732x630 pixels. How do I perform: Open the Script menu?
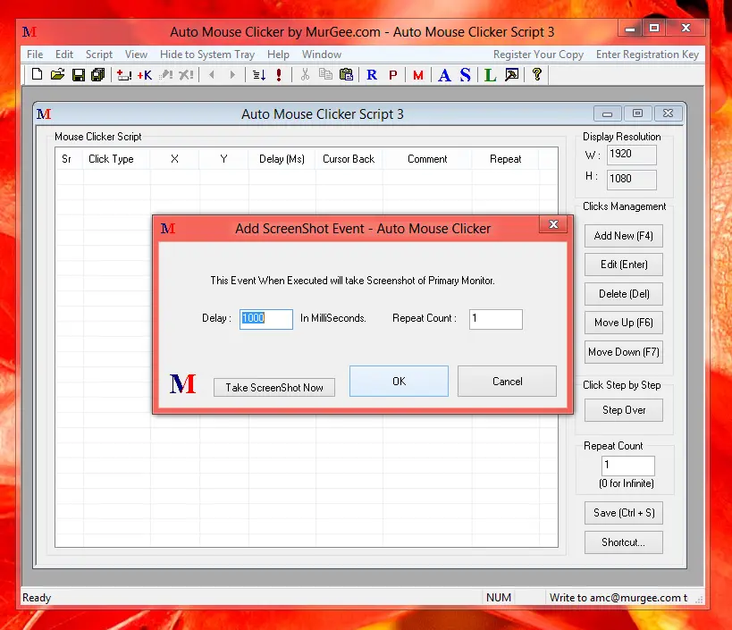[x=99, y=55]
